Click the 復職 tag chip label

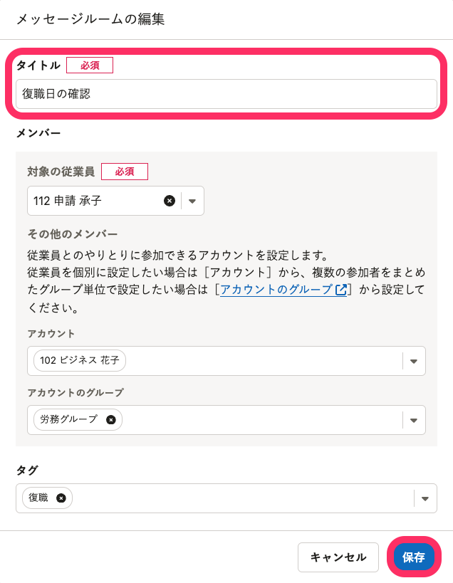pyautogui.click(x=38, y=498)
